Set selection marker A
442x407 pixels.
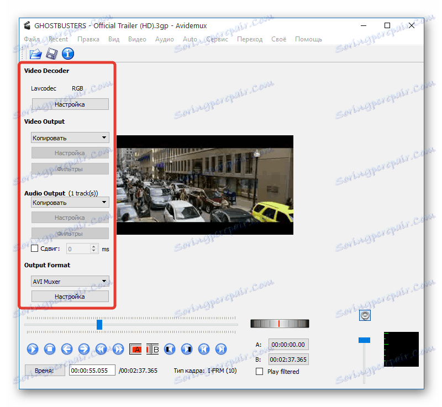pos(135,348)
